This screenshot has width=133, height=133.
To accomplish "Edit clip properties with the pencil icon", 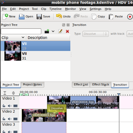I will point(60,31).
